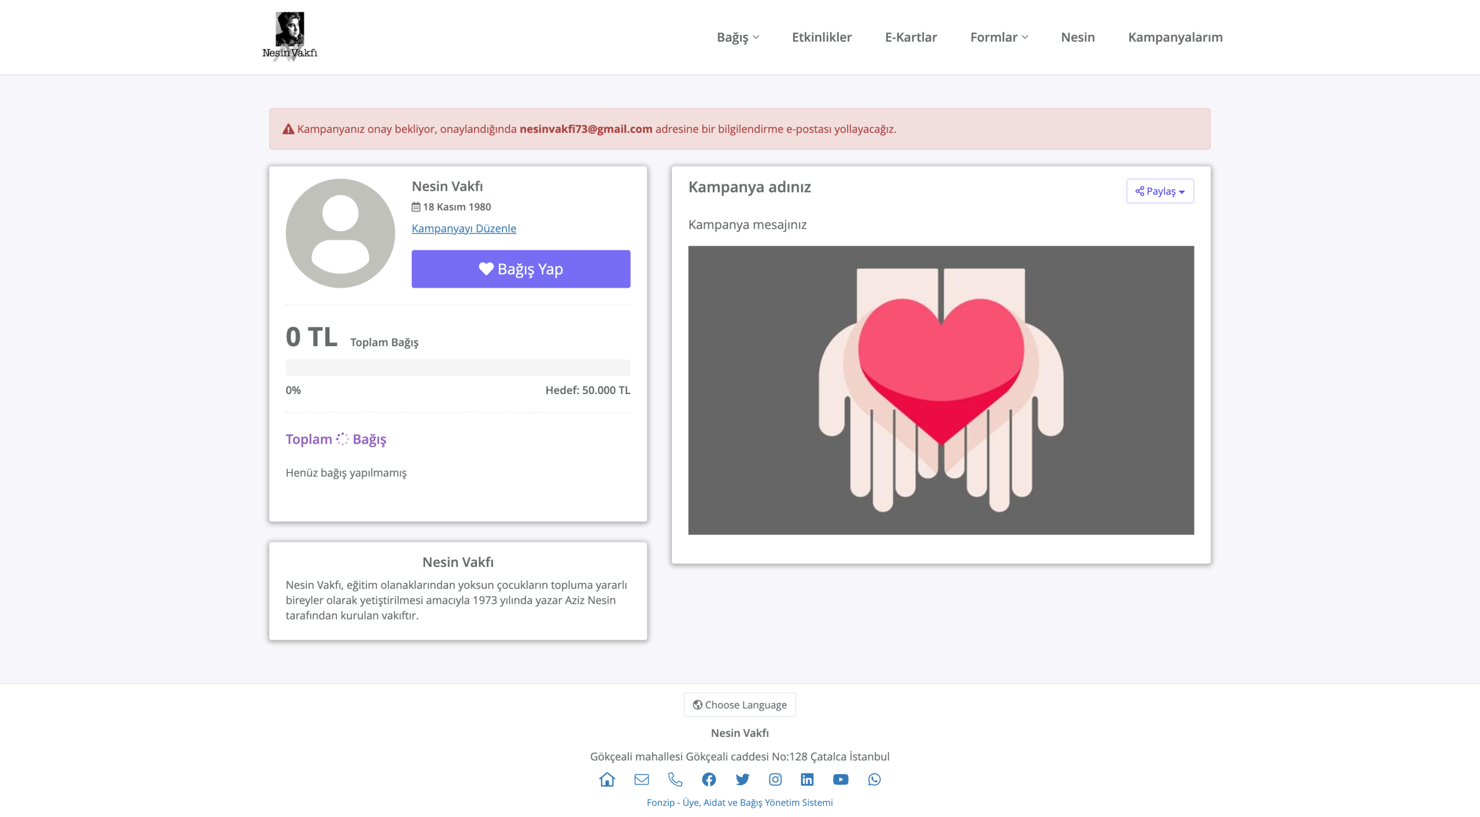Click the footer address text
The height and width of the screenshot is (817, 1480).
739,756
